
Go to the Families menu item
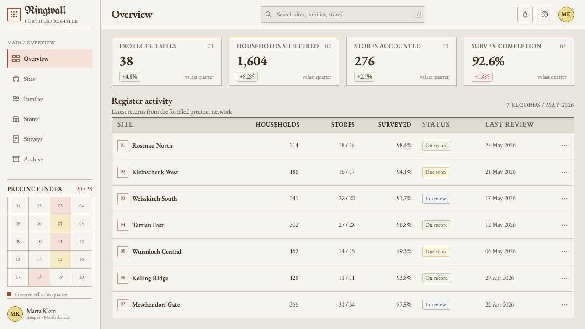pyautogui.click(x=50, y=99)
